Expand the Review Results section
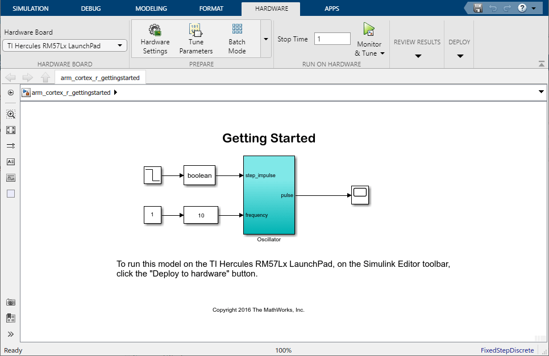Image resolution: width=549 pixels, height=356 pixels. click(x=417, y=56)
